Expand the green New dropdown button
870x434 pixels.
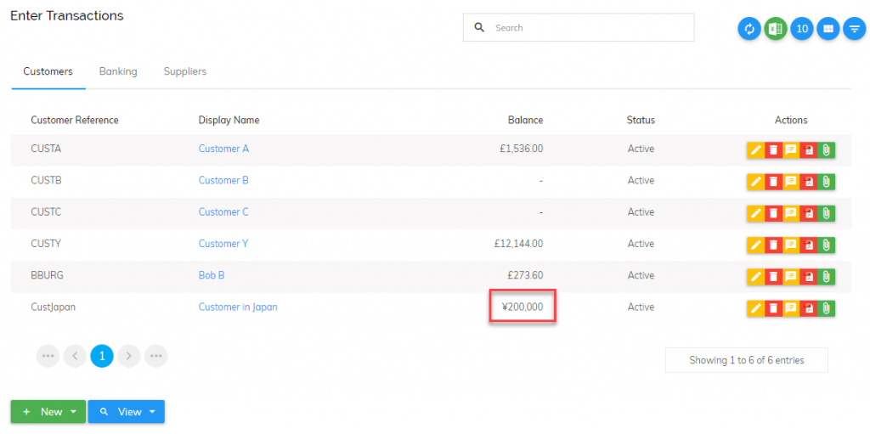48,412
